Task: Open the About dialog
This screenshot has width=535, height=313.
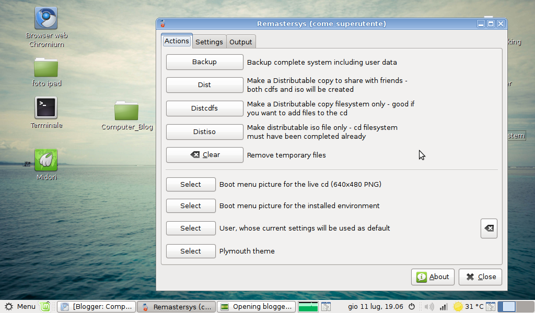Action: 433,276
